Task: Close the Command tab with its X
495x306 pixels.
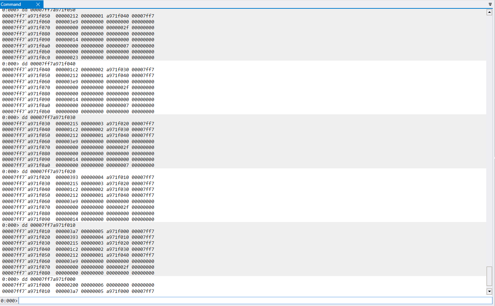Action: click(x=38, y=4)
